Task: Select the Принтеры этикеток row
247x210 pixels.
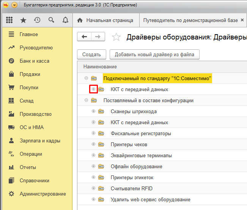Action: pyautogui.click(x=162, y=177)
